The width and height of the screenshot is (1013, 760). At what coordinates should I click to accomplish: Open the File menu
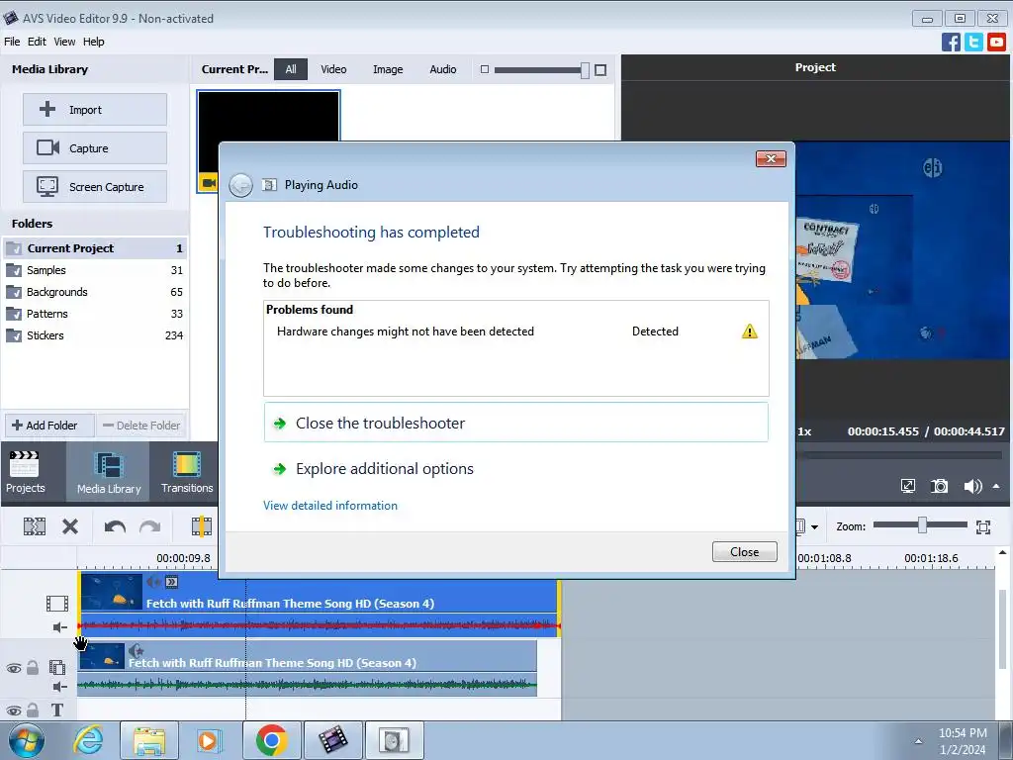click(x=12, y=42)
